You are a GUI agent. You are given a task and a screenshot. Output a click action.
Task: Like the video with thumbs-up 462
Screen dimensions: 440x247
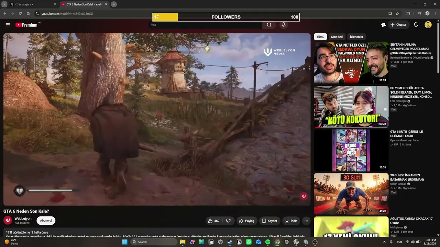pyautogui.click(x=213, y=221)
